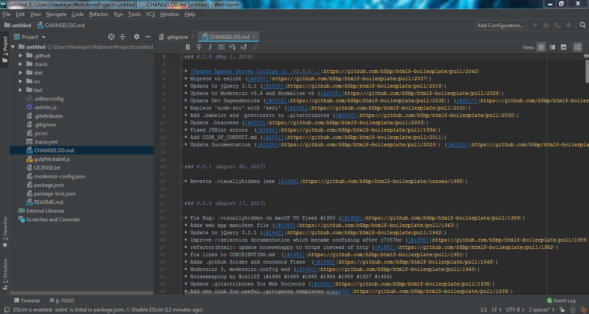Close the .gitignore tab

tap(193, 37)
